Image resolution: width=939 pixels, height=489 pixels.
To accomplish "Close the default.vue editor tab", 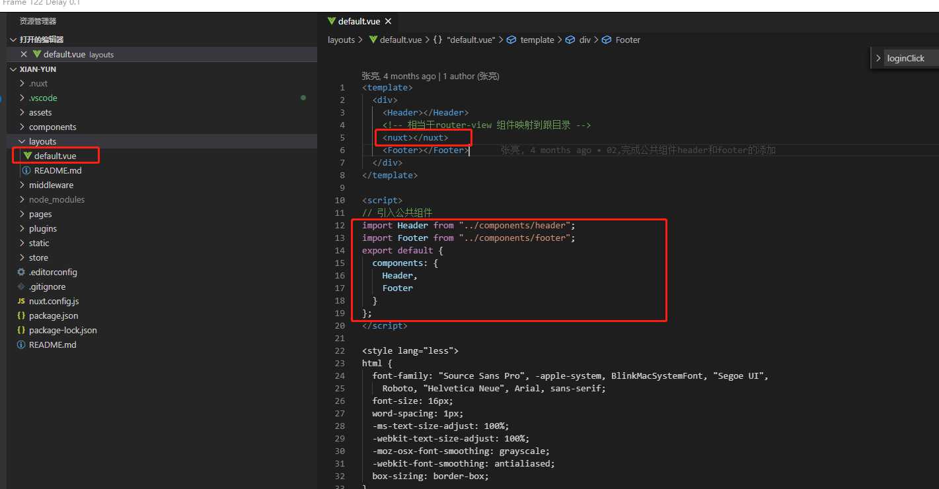I will point(388,21).
